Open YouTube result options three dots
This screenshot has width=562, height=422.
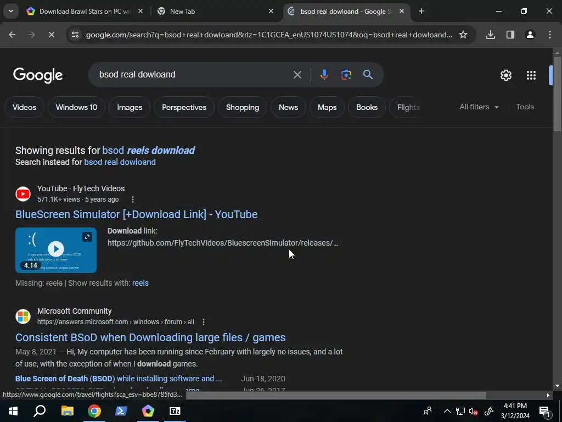pos(133,199)
